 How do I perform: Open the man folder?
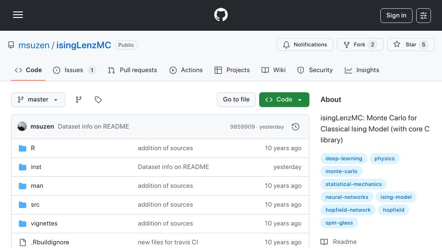point(37,186)
